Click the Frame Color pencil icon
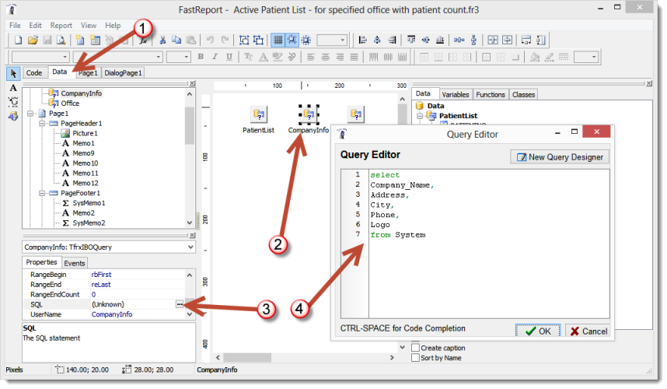 (x=550, y=57)
